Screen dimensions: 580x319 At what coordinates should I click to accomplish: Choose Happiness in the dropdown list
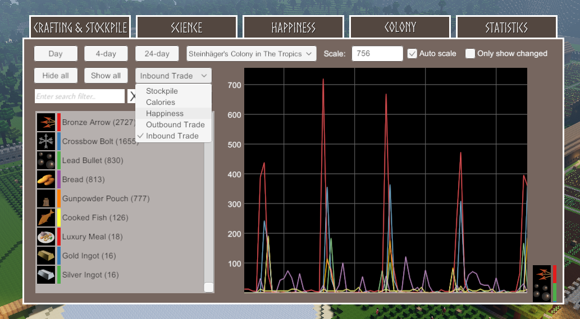pos(173,113)
